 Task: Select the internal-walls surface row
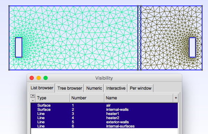click(x=104, y=109)
